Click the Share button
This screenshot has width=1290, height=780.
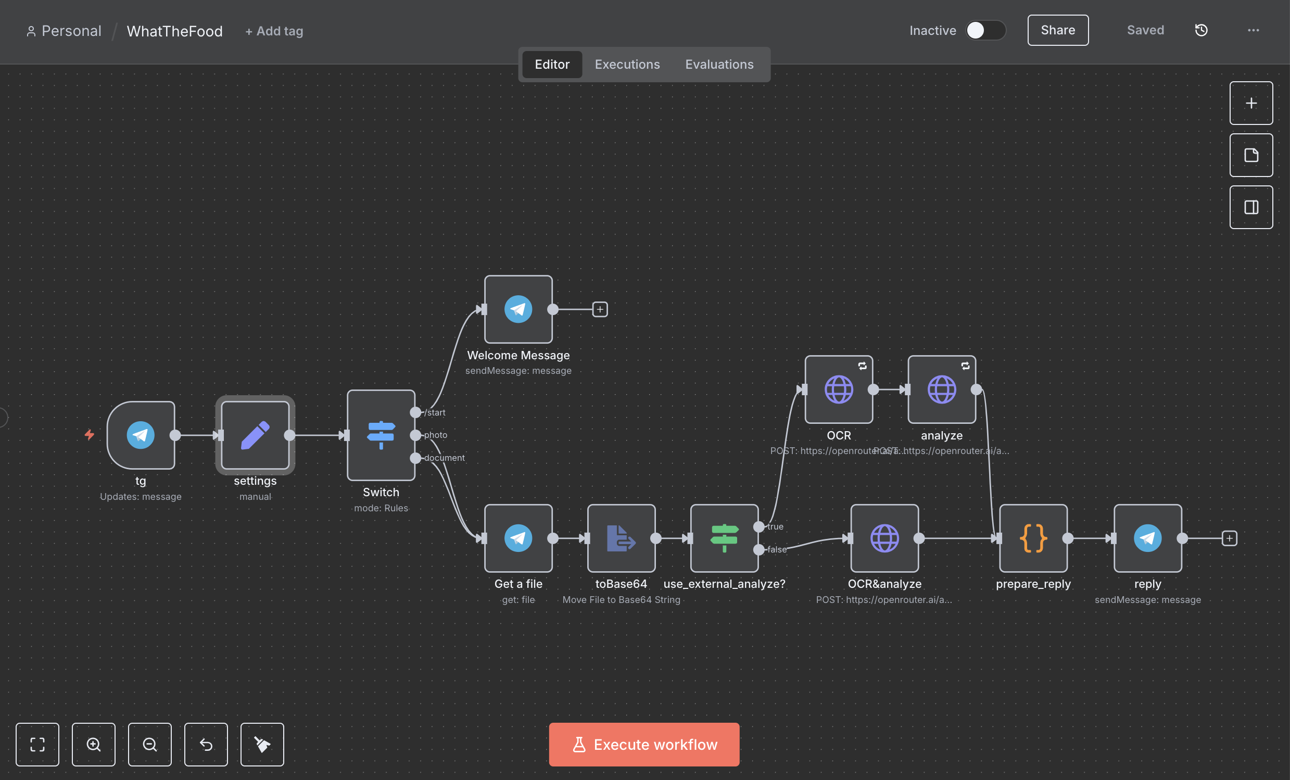1057,30
